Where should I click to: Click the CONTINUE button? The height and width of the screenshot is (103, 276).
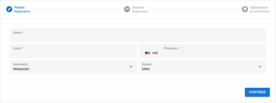coord(257,92)
